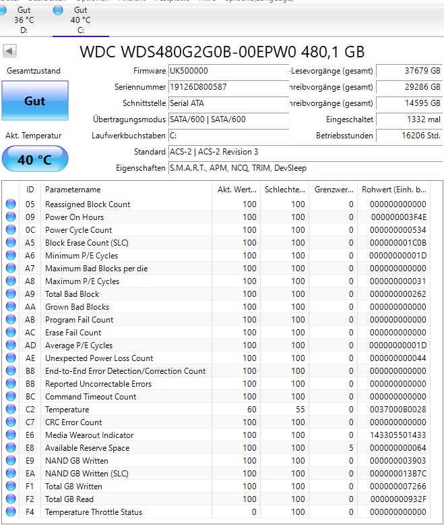Screen dimensions: 444x525
Task: Click the status orb for Average P/E Cycles
Action: [x=11, y=346]
